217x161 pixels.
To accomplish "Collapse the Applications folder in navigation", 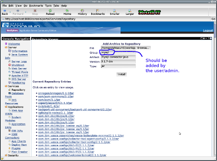I will click(6, 107).
